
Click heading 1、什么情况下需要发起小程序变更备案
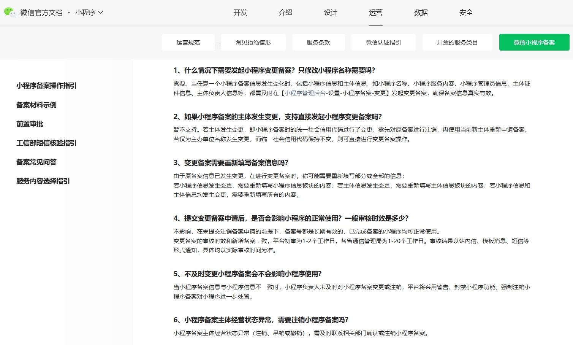pyautogui.click(x=274, y=70)
